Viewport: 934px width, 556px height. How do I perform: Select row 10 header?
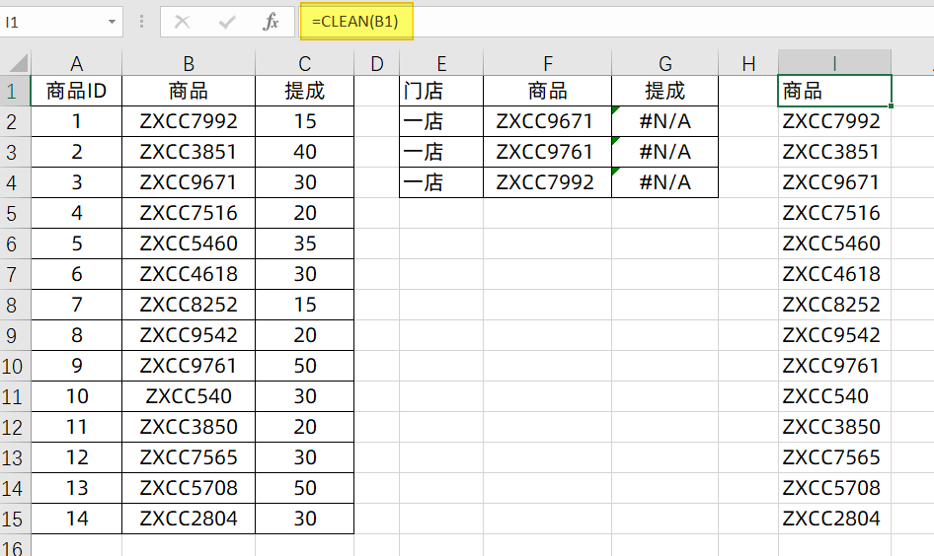[15, 366]
